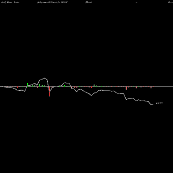Click the partial '(Monst' company name text
This screenshot has height=173, width=173.
pyautogui.click(x=89, y=2)
